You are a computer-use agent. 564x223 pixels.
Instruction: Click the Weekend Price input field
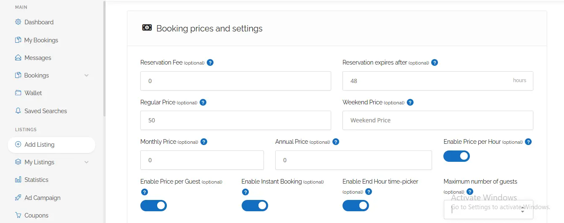coord(437,120)
